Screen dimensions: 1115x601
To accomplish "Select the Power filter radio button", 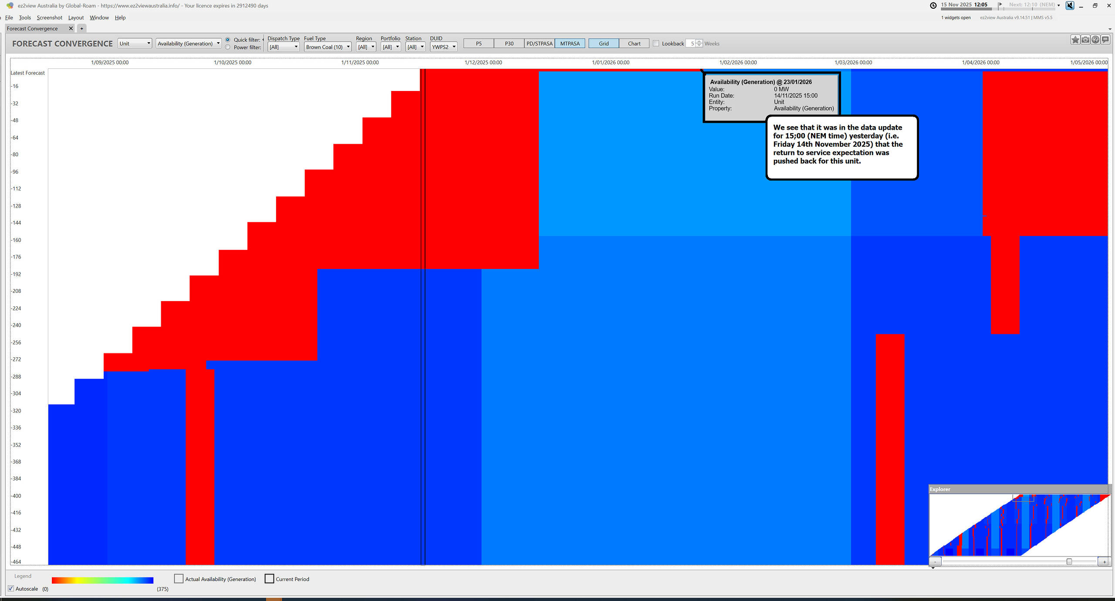I will pos(228,47).
